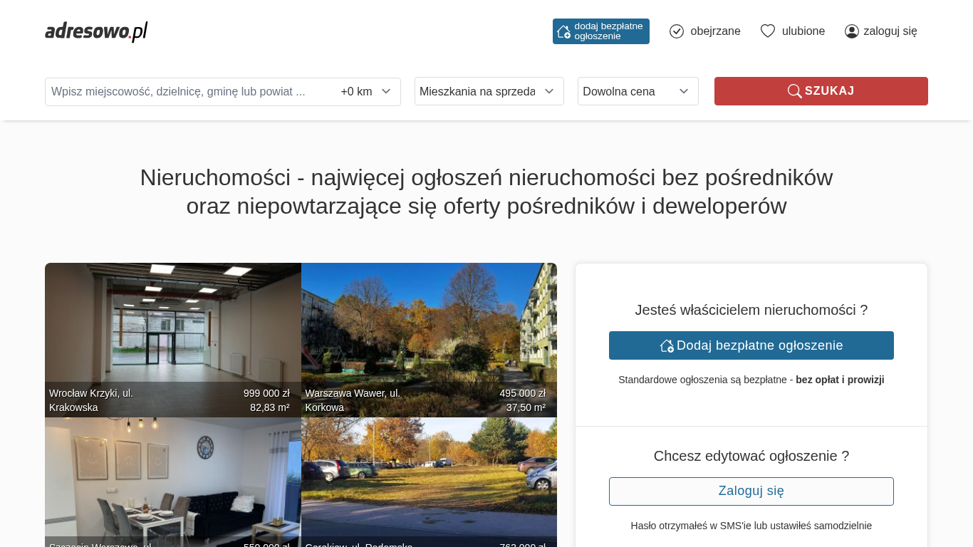The height and width of the screenshot is (547, 973).
Task: Go to ulubione favorites page
Action: click(x=803, y=31)
